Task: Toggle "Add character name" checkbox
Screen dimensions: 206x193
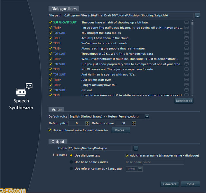Action: coord(127,155)
